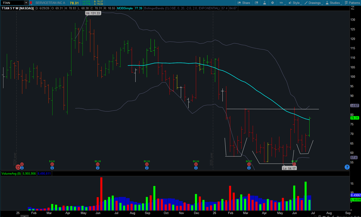Click the Lo: 54.17 price bubble
This screenshot has height=217, width=361.
(x=289, y=168)
